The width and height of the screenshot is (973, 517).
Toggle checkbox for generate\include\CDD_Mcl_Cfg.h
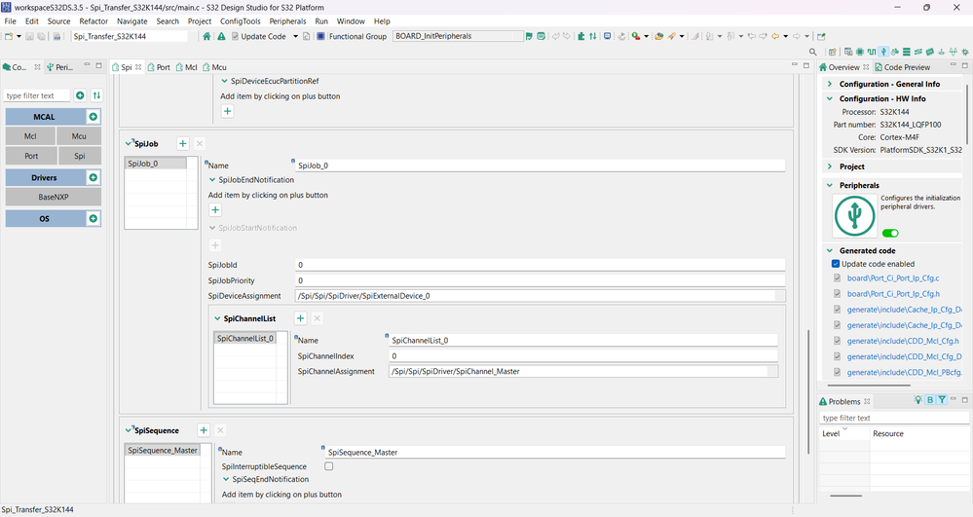click(837, 341)
